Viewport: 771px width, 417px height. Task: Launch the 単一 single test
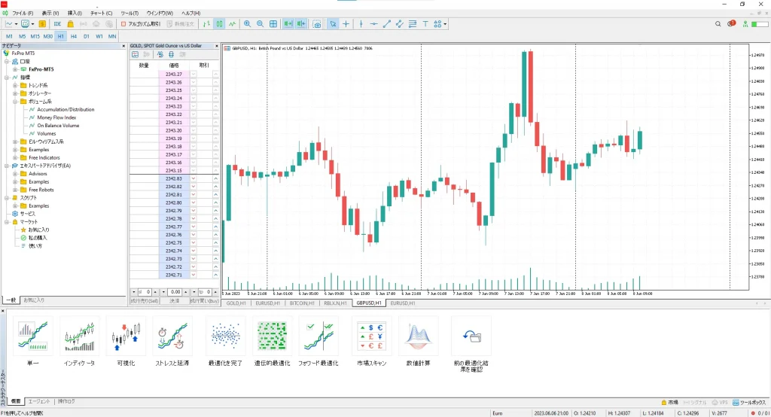click(x=33, y=342)
